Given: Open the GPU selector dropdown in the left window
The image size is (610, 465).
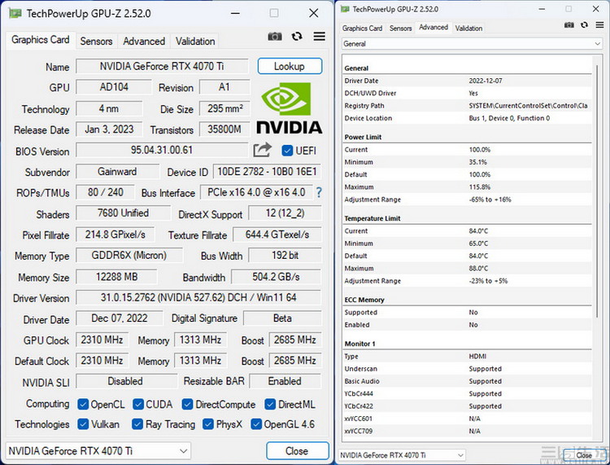Looking at the screenshot, I should pyautogui.click(x=98, y=451).
